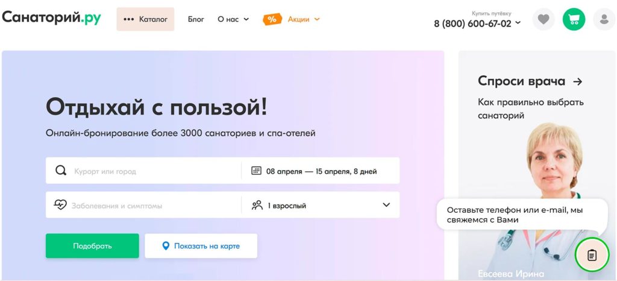This screenshot has height=281, width=617.
Task: Click the favorites heart icon
Action: 543,19
